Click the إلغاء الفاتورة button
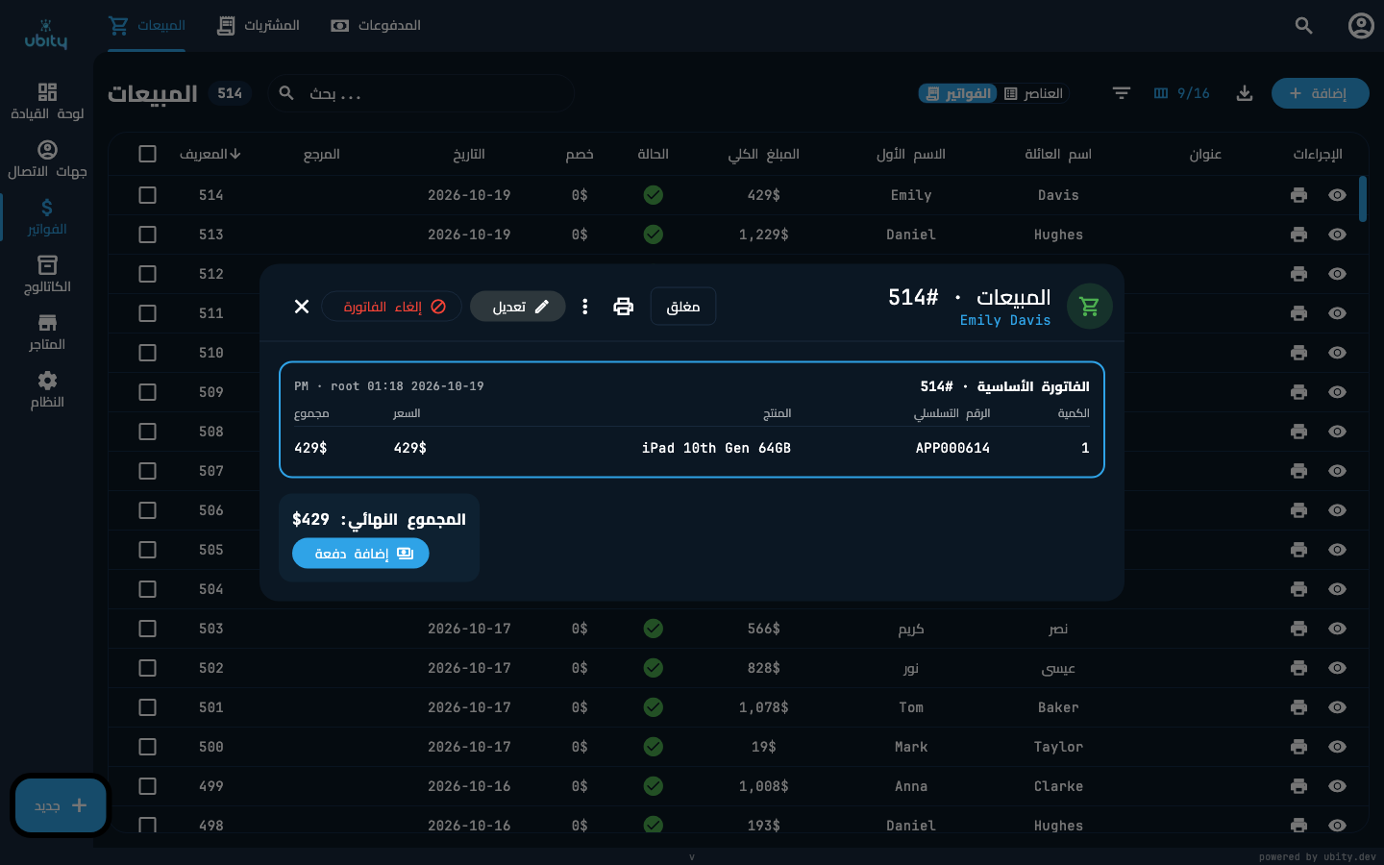 click(391, 307)
